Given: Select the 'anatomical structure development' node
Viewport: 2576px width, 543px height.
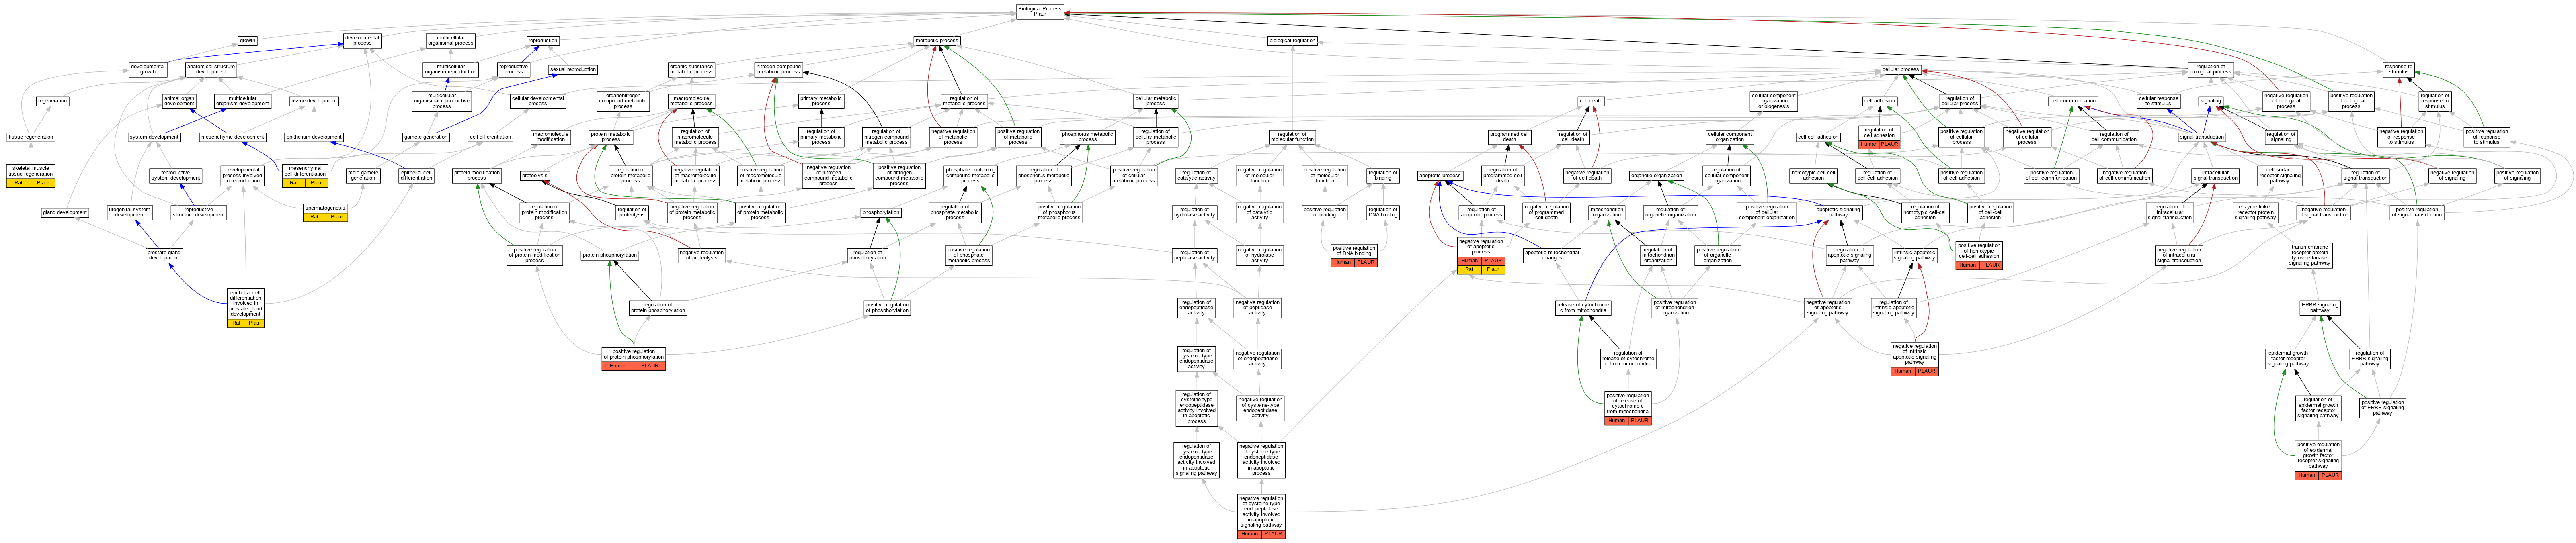Looking at the screenshot, I should click(x=211, y=70).
